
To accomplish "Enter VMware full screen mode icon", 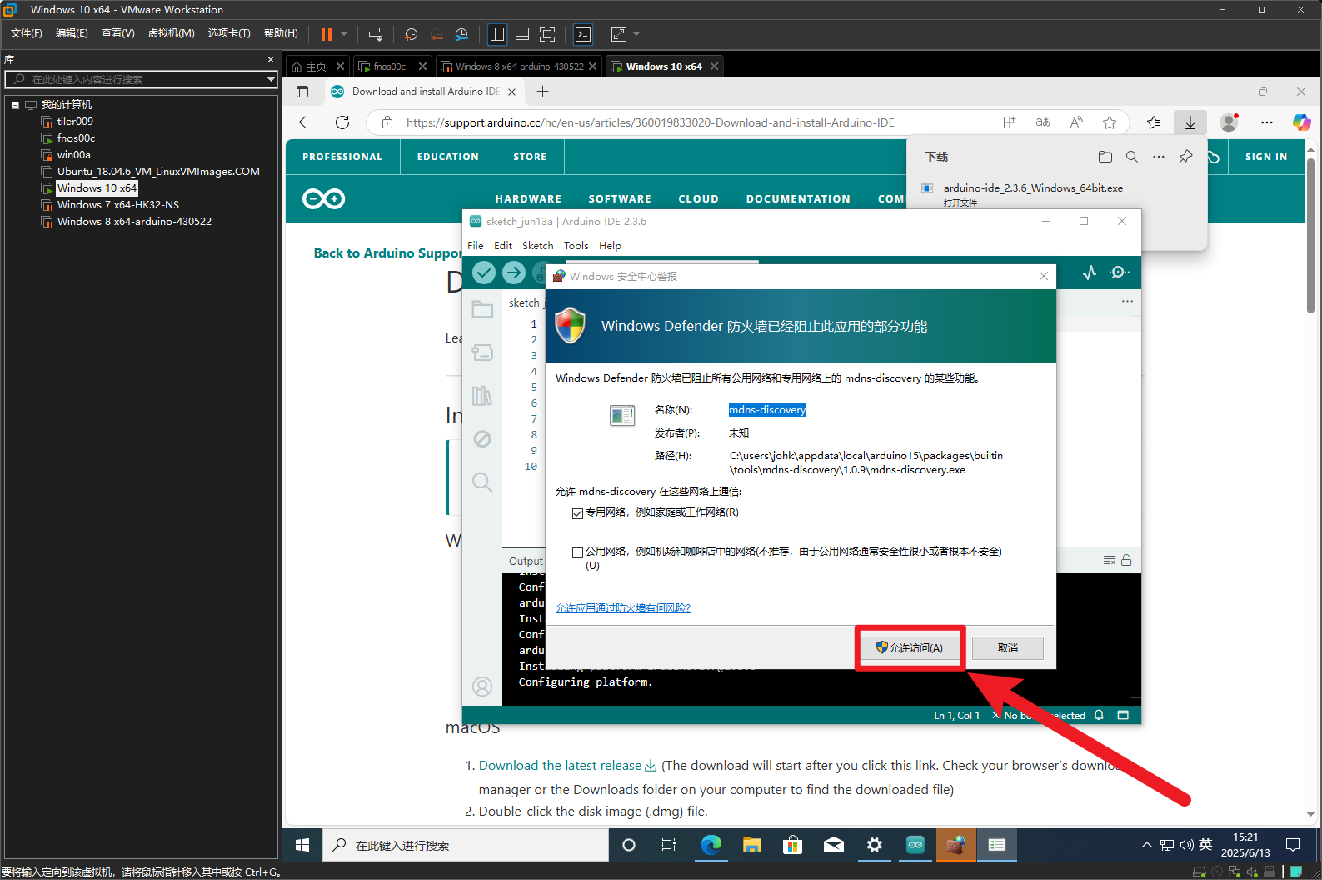I will coord(547,34).
